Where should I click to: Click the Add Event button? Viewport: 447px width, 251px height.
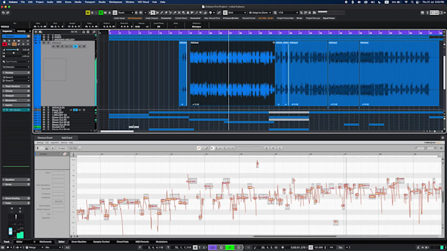click(67, 138)
